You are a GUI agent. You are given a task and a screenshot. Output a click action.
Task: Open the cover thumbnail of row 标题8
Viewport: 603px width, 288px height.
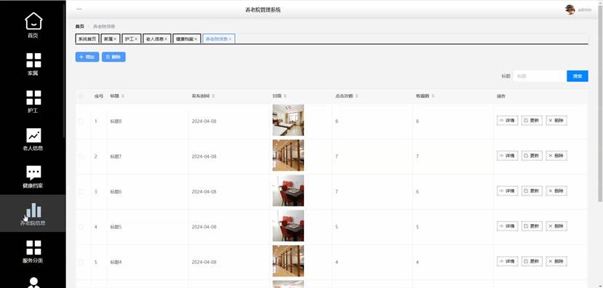288,120
